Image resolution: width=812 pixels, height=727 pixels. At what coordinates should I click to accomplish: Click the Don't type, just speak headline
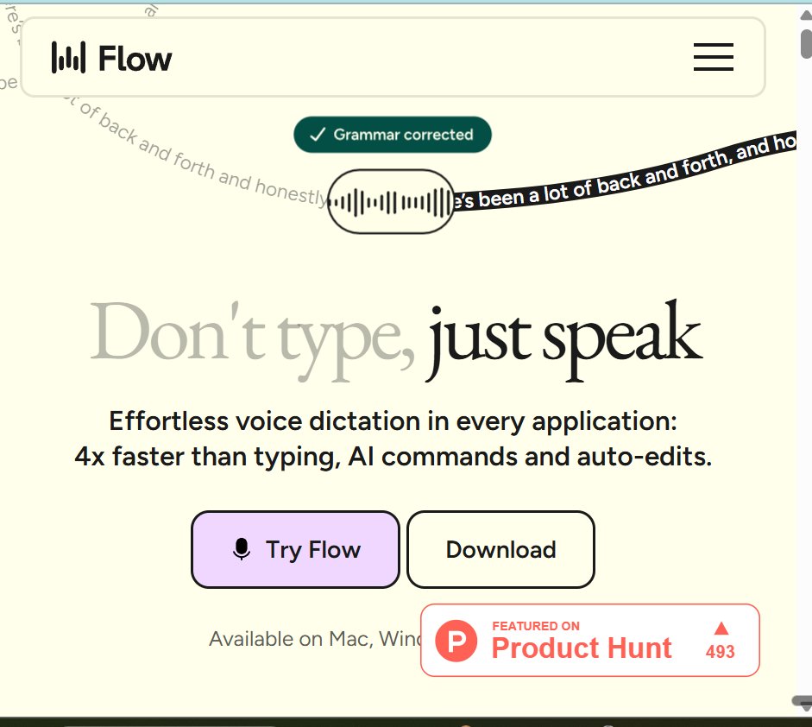click(x=397, y=339)
